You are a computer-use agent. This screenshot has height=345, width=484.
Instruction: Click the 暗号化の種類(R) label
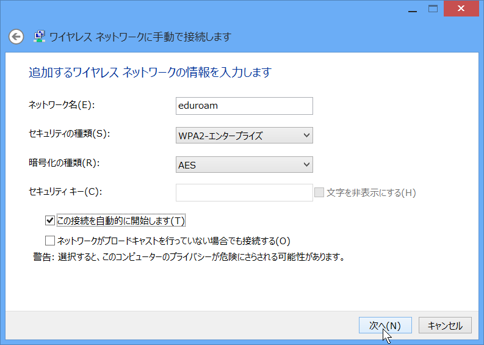coord(64,163)
